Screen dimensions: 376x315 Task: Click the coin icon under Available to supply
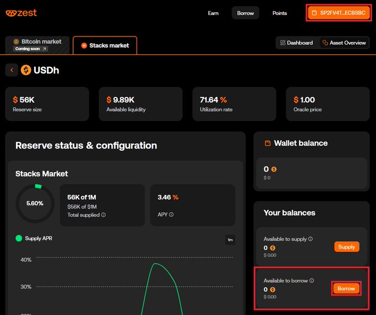(x=273, y=248)
